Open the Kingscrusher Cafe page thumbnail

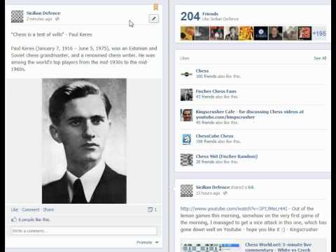pyautogui.click(x=186, y=115)
